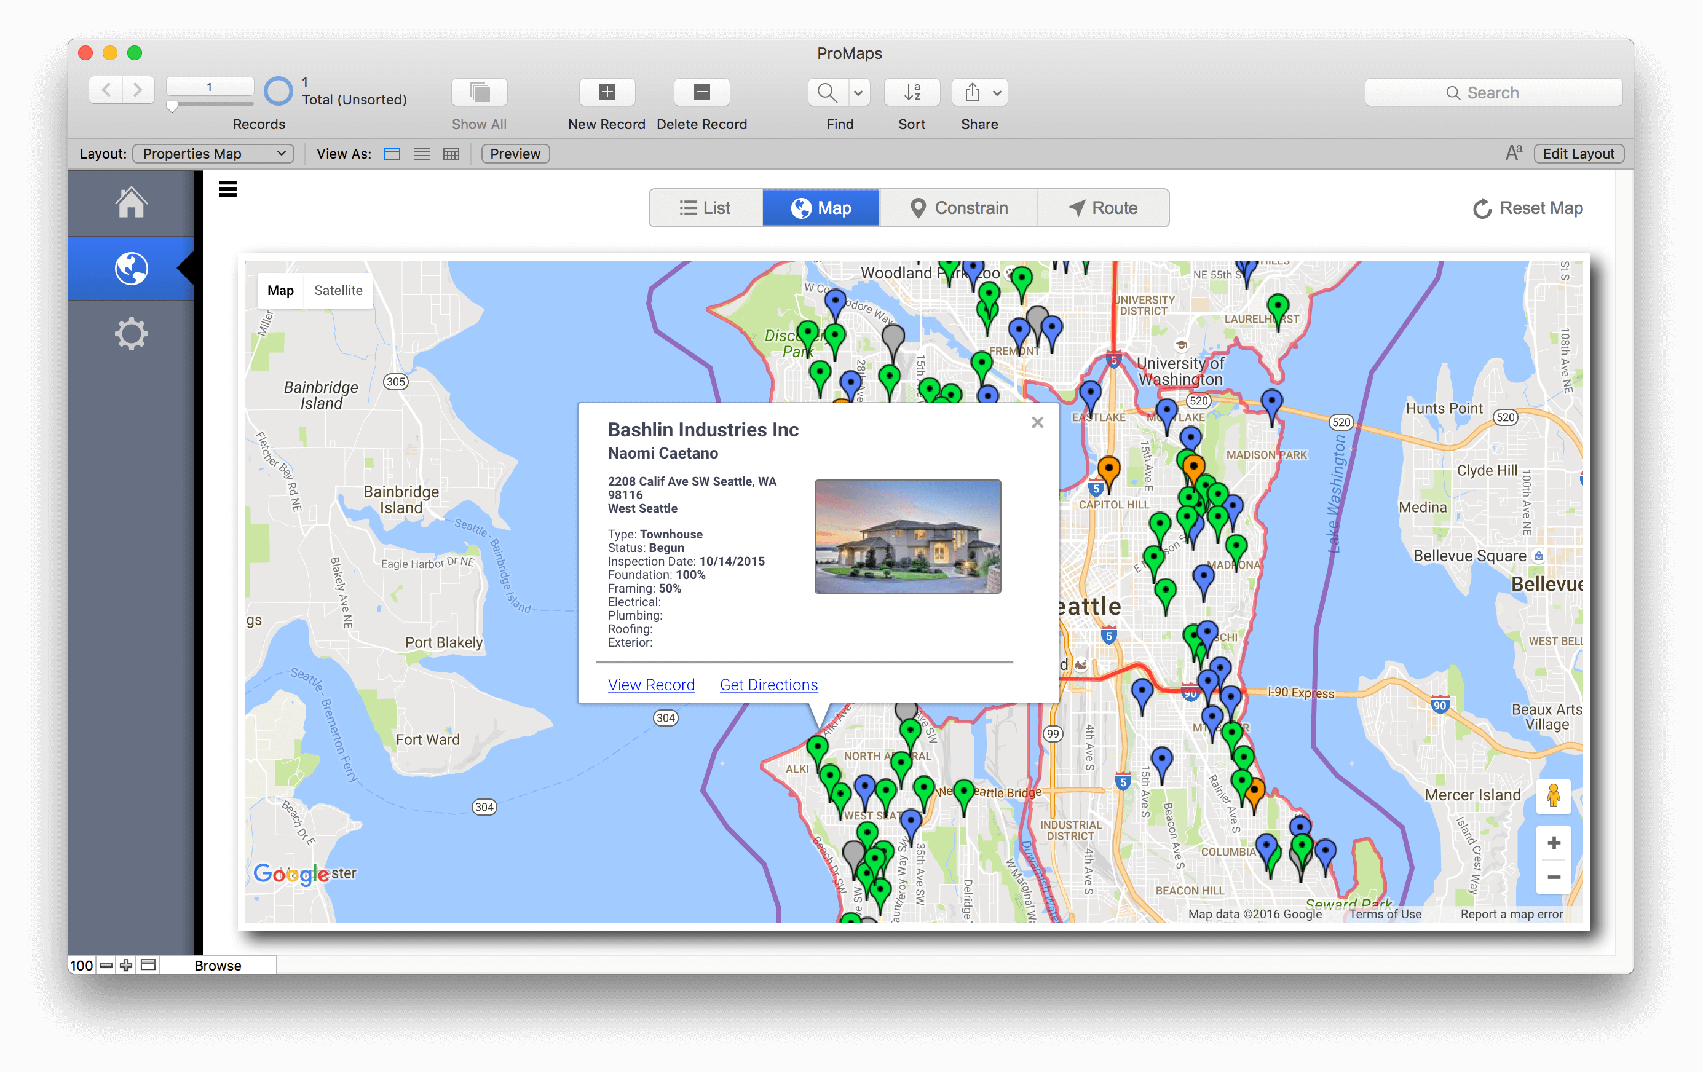Click the zoom level 100 value
The height and width of the screenshot is (1072, 1703).
point(81,965)
